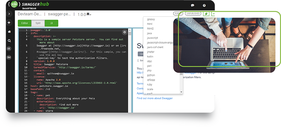Click the line 'email: apiteam@swagger.io'
The height and width of the screenshot is (127, 281).
point(55,74)
